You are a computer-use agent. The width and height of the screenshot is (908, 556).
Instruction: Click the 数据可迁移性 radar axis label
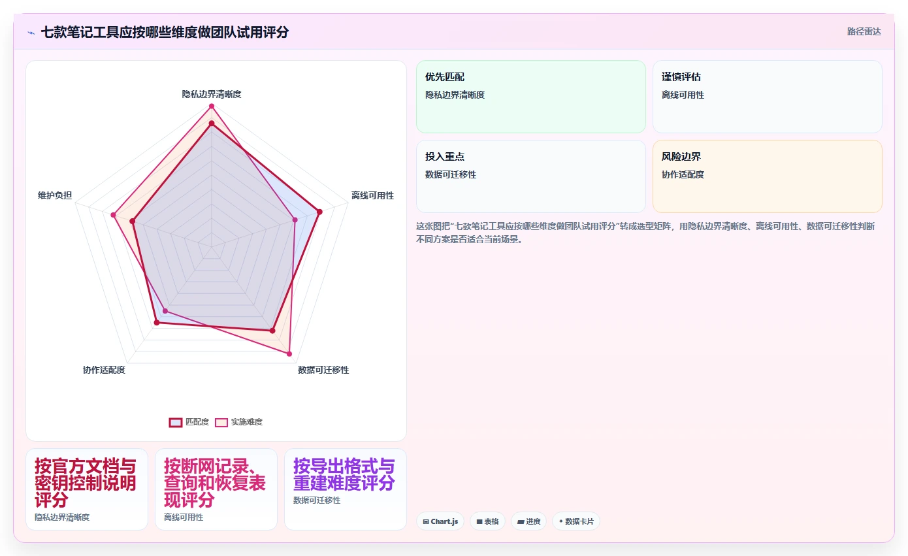pos(323,370)
